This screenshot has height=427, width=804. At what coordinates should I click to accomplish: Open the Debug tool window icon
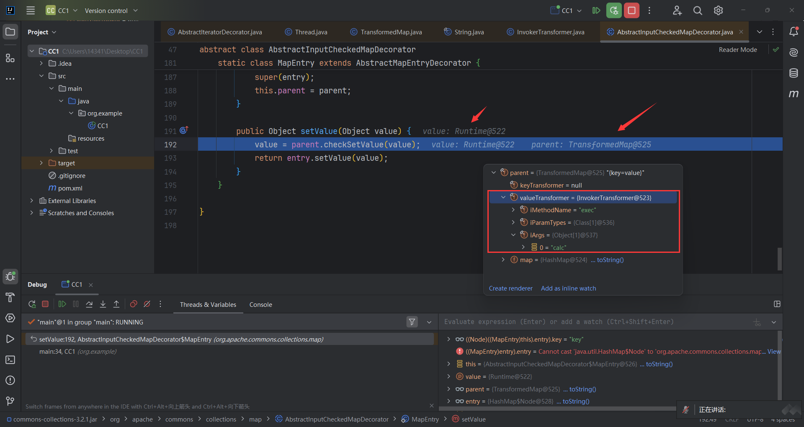click(x=10, y=276)
